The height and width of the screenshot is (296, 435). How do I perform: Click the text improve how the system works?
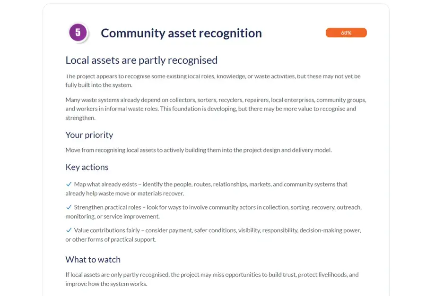(x=106, y=284)
